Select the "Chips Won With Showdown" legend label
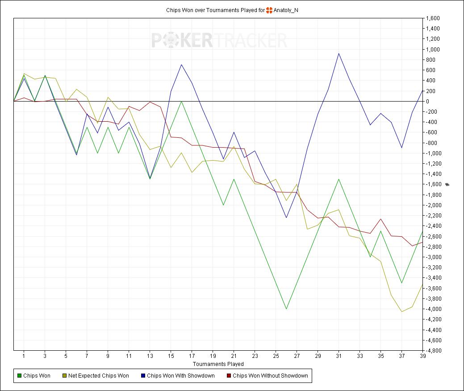The width and height of the screenshot is (464, 391). (x=180, y=376)
